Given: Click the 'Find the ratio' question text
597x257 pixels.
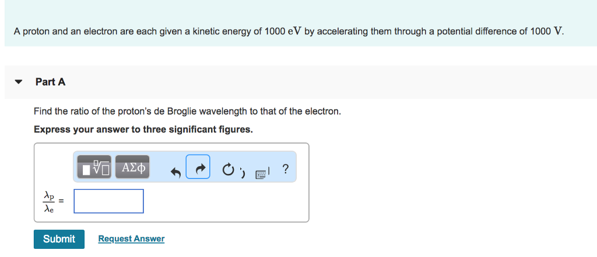Looking at the screenshot, I should pyautogui.click(x=187, y=111).
